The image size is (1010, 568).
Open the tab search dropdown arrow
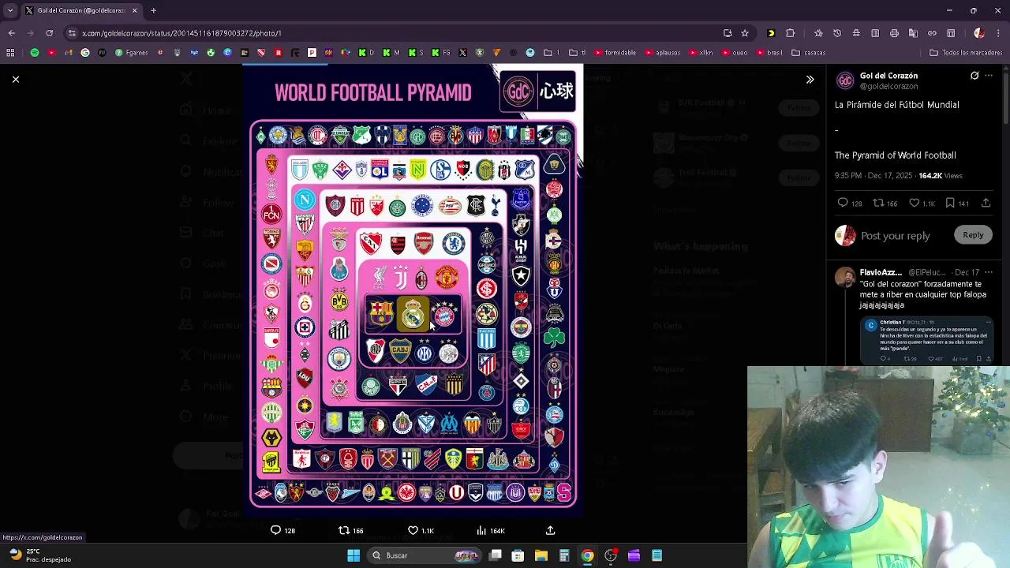point(10,10)
